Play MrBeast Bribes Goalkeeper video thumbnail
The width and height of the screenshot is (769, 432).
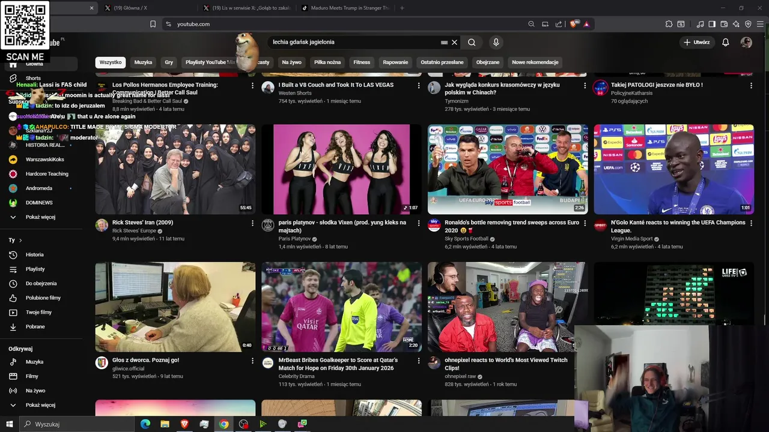click(341, 307)
